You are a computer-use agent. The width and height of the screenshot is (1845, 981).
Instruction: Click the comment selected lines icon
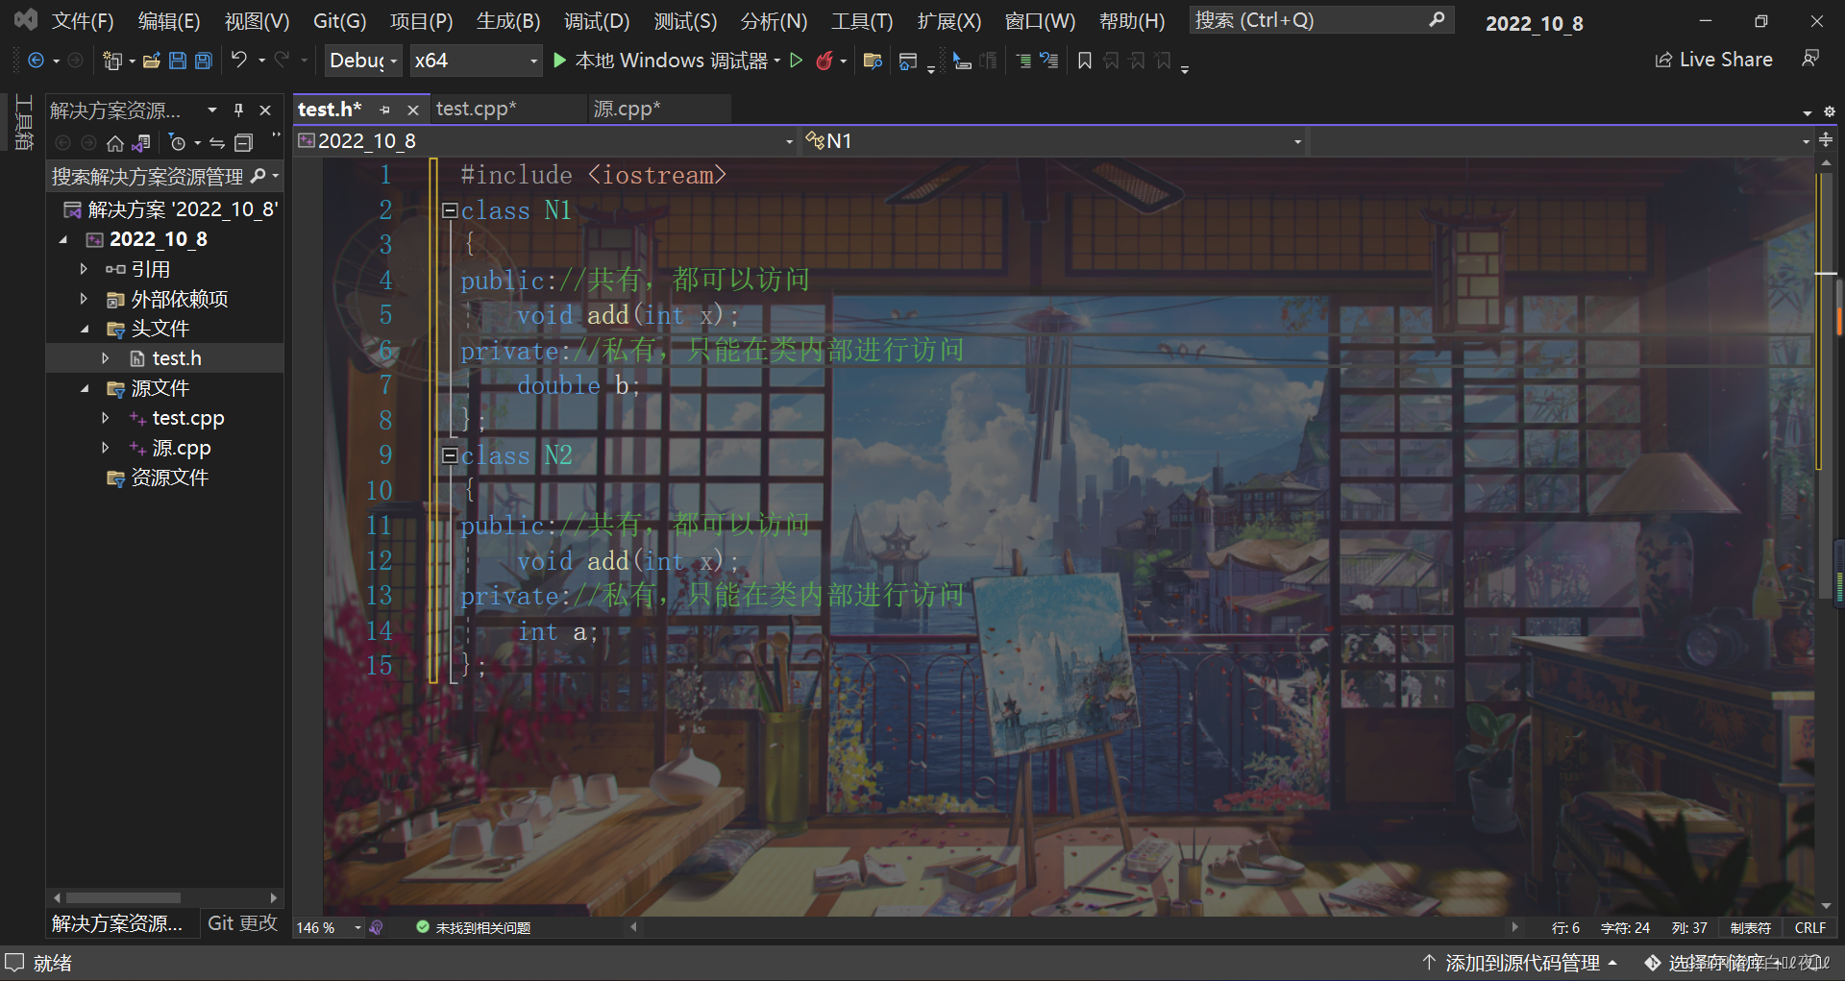1023,61
